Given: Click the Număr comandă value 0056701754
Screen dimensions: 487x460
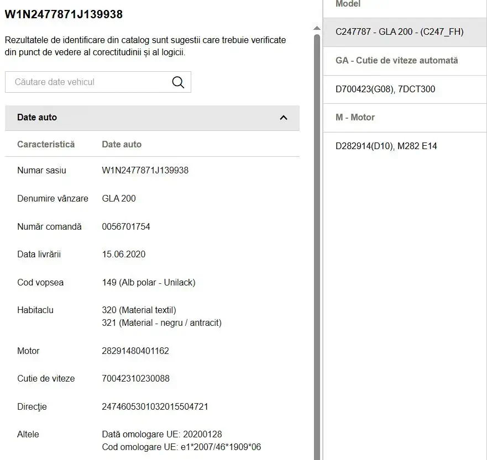Looking at the screenshot, I should 126,227.
